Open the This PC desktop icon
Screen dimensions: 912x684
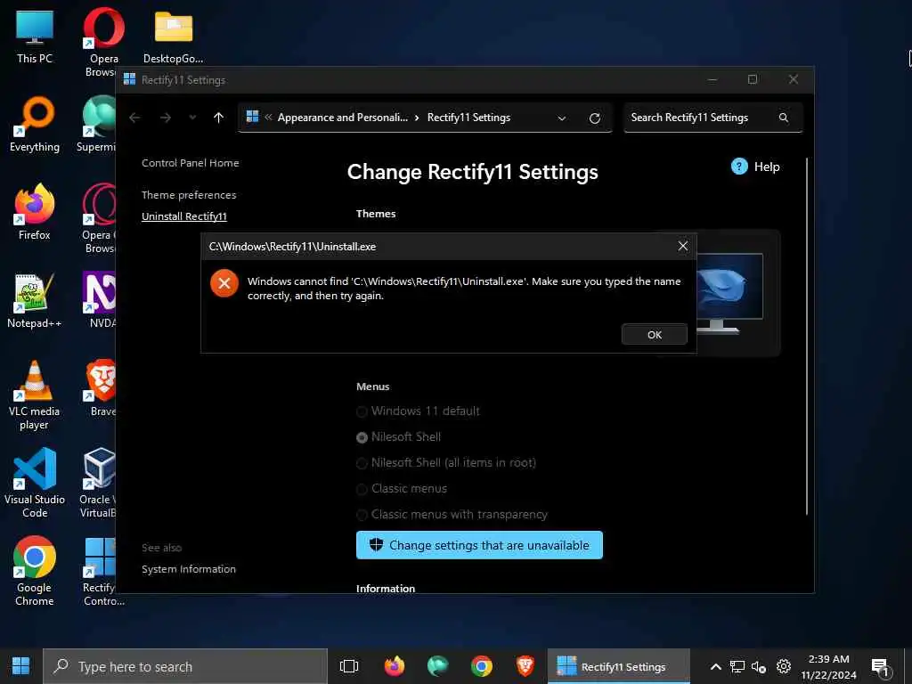point(35,37)
